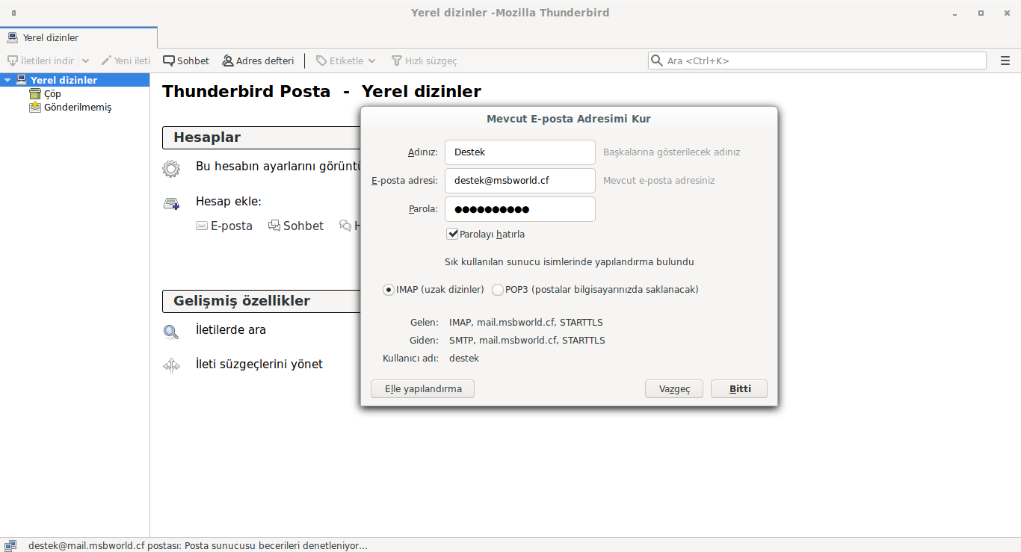Screen dimensions: 1021x552
Task: Open the Adres defteri address book
Action: pos(258,61)
